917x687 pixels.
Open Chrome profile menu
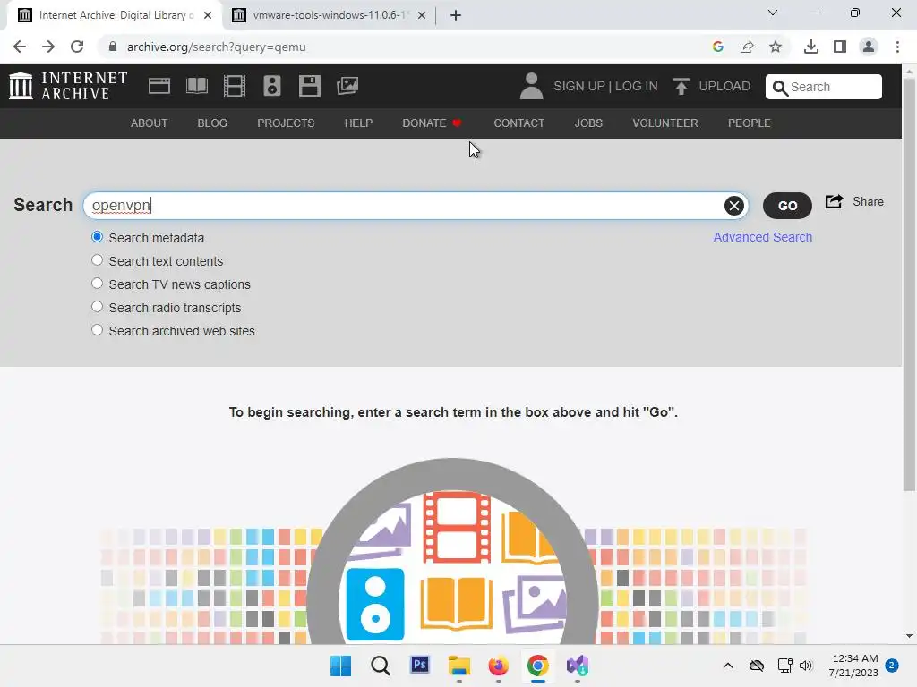tap(869, 47)
